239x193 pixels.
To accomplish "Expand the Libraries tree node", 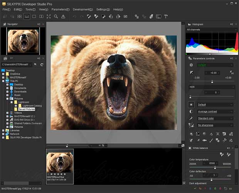I will (x=3, y=130).
